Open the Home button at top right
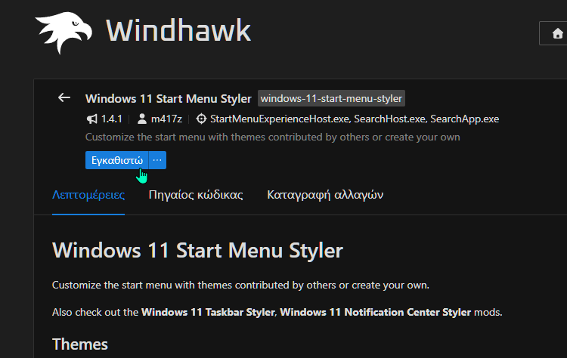The width and height of the screenshot is (567, 358). pyautogui.click(x=553, y=33)
